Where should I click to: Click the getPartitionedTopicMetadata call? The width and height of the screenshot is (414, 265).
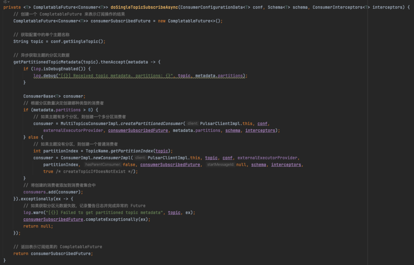click(x=47, y=62)
